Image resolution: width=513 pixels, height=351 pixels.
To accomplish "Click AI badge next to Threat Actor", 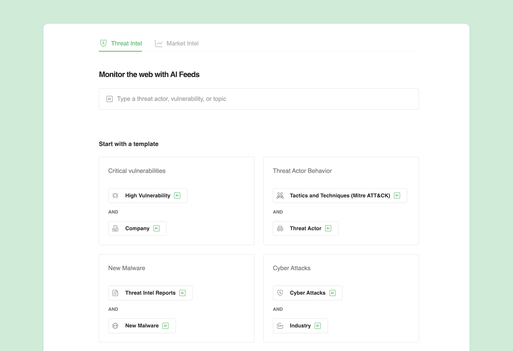I will [328, 228].
